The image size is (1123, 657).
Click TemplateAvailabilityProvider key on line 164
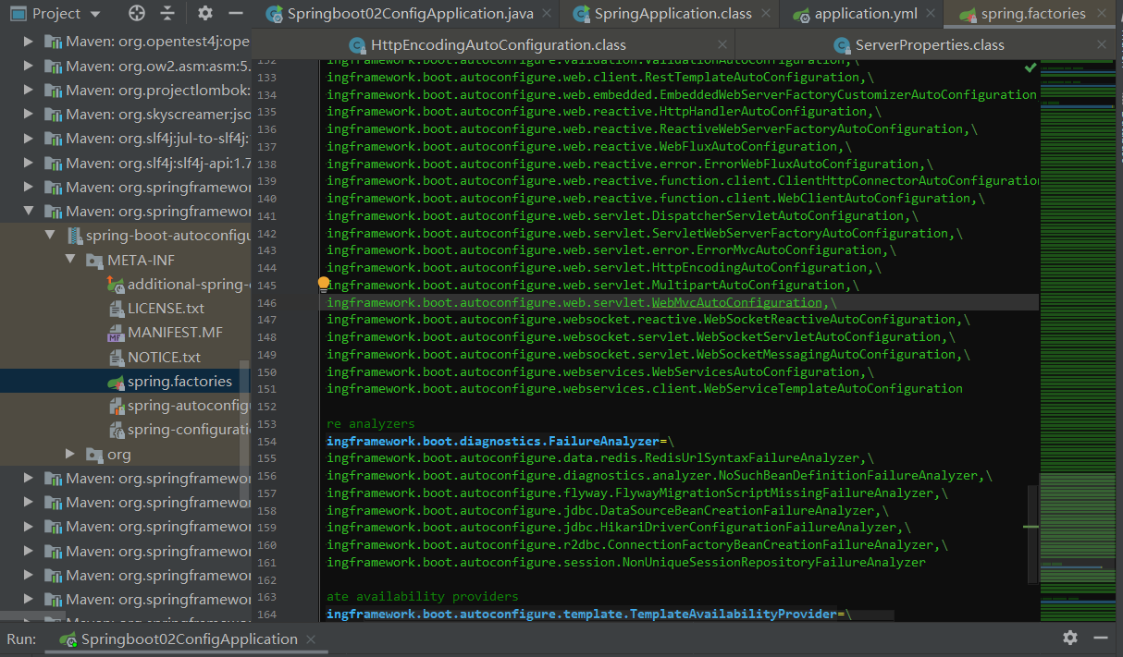coord(734,614)
